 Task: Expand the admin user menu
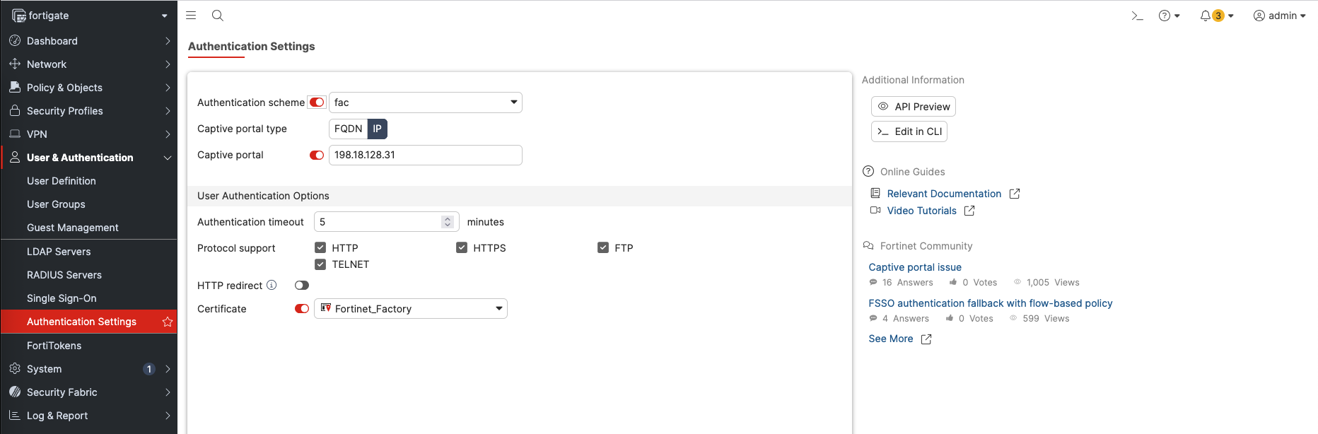pos(1279,16)
